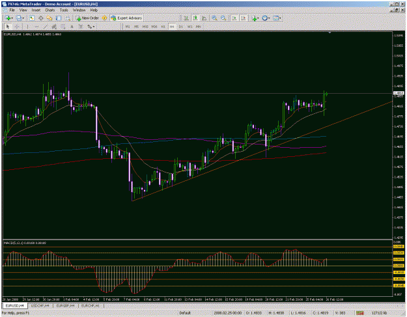Switch chart to MN timeframe
407x317 pixels.
[199, 27]
